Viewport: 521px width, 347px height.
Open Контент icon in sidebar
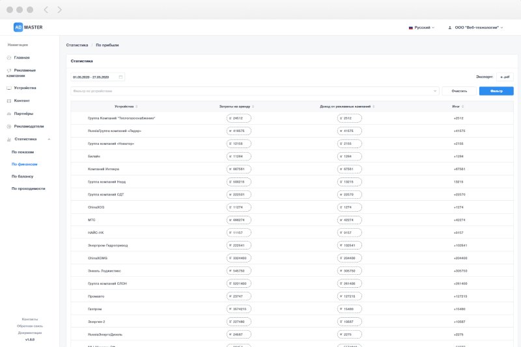coord(9,101)
